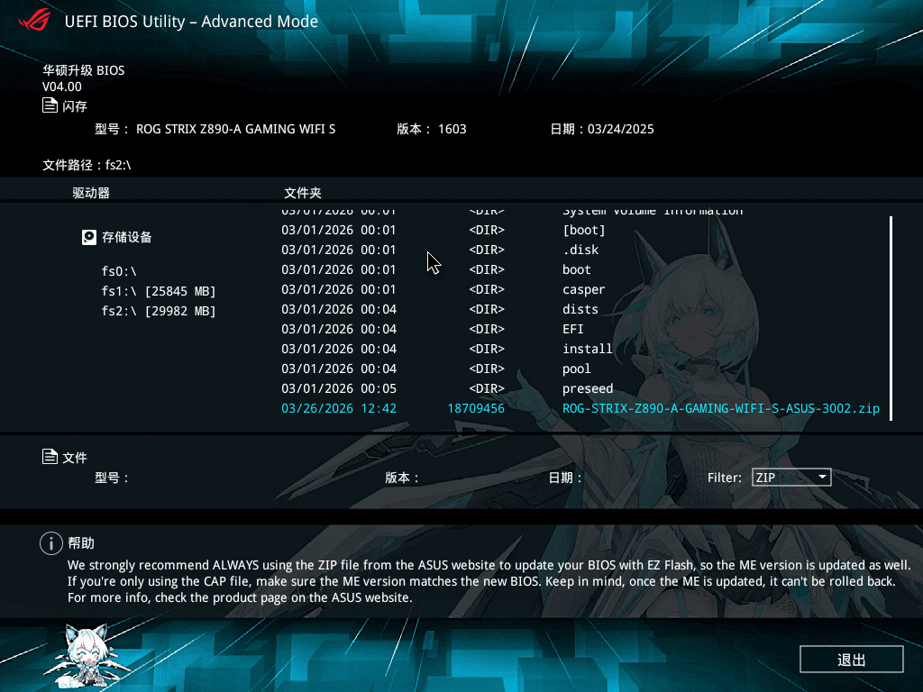Click the chibi mascot in bottom corner
Viewport: 923px width, 692px height.
[87, 655]
